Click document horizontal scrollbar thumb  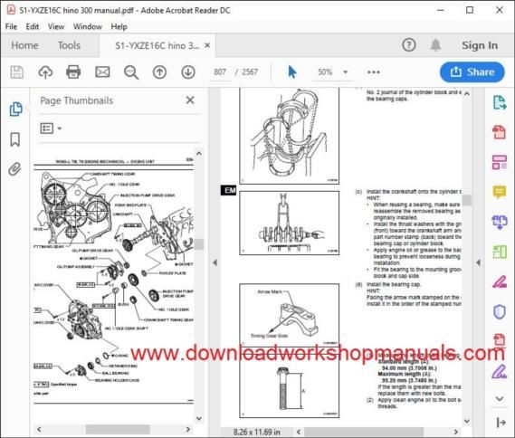[364, 432]
